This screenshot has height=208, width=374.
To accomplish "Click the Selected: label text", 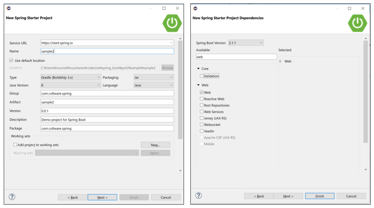I will 285,50.
